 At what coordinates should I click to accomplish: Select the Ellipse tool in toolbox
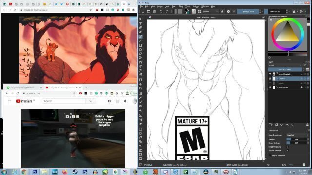point(140,50)
